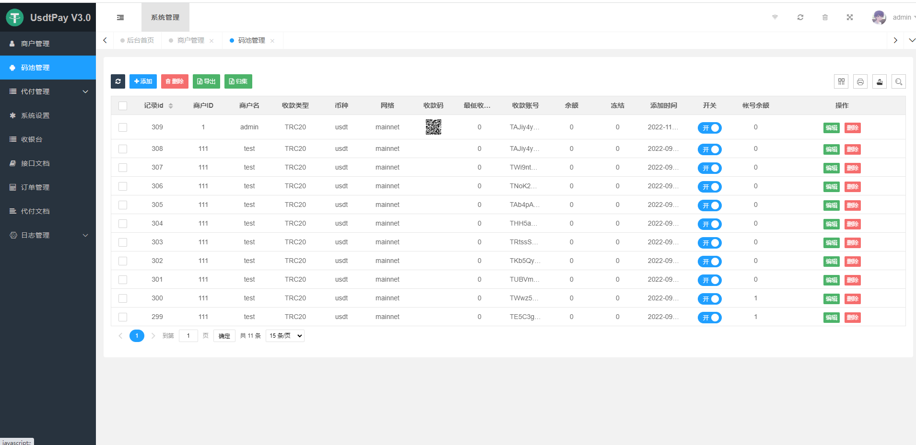Open 订单管理 in the sidebar

pyautogui.click(x=35, y=187)
